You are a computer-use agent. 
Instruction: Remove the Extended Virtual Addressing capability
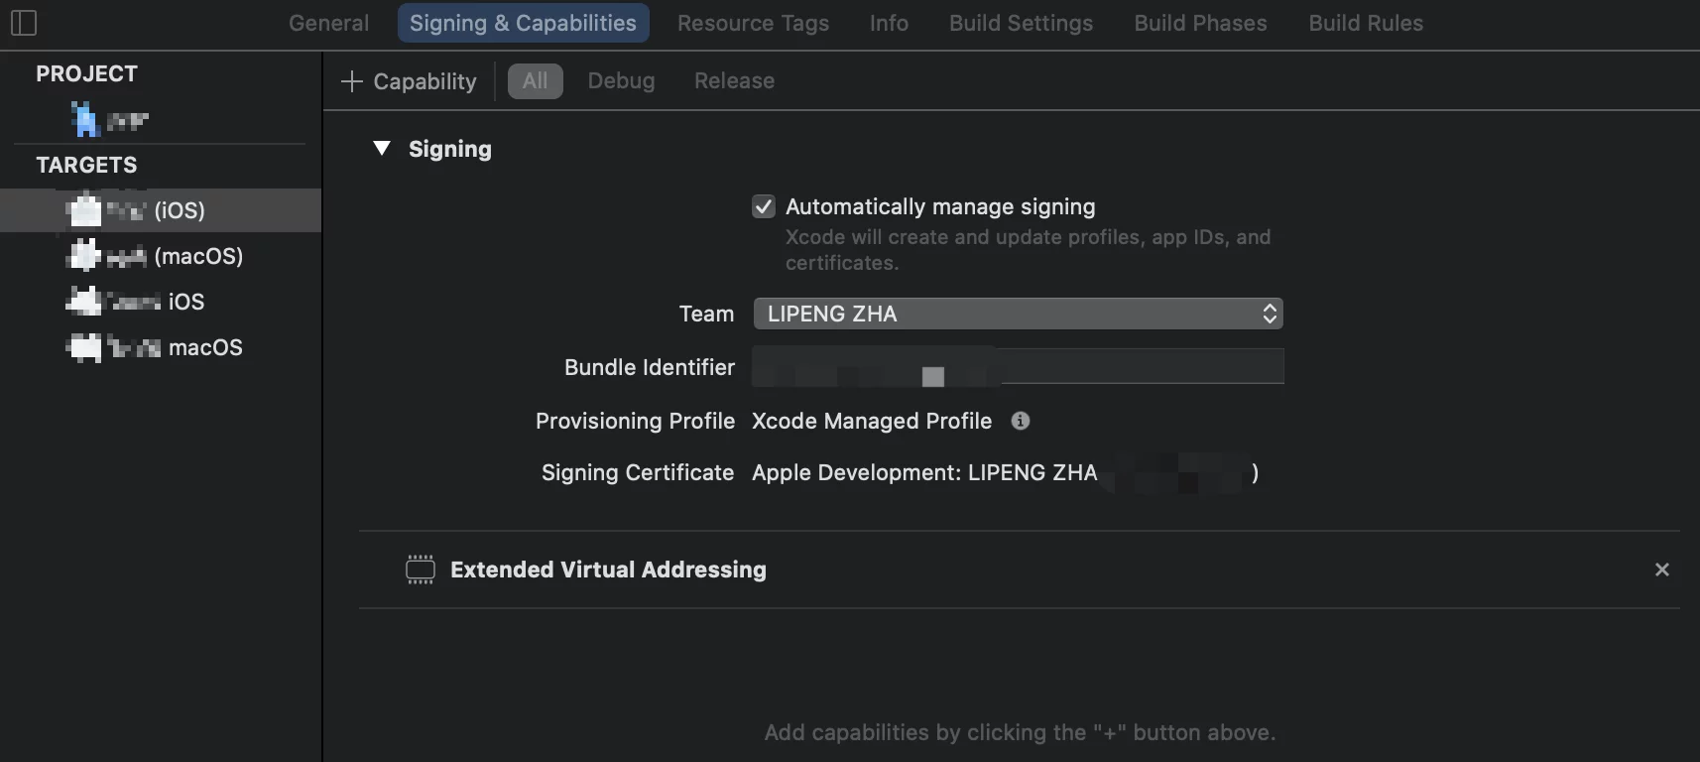pos(1661,570)
